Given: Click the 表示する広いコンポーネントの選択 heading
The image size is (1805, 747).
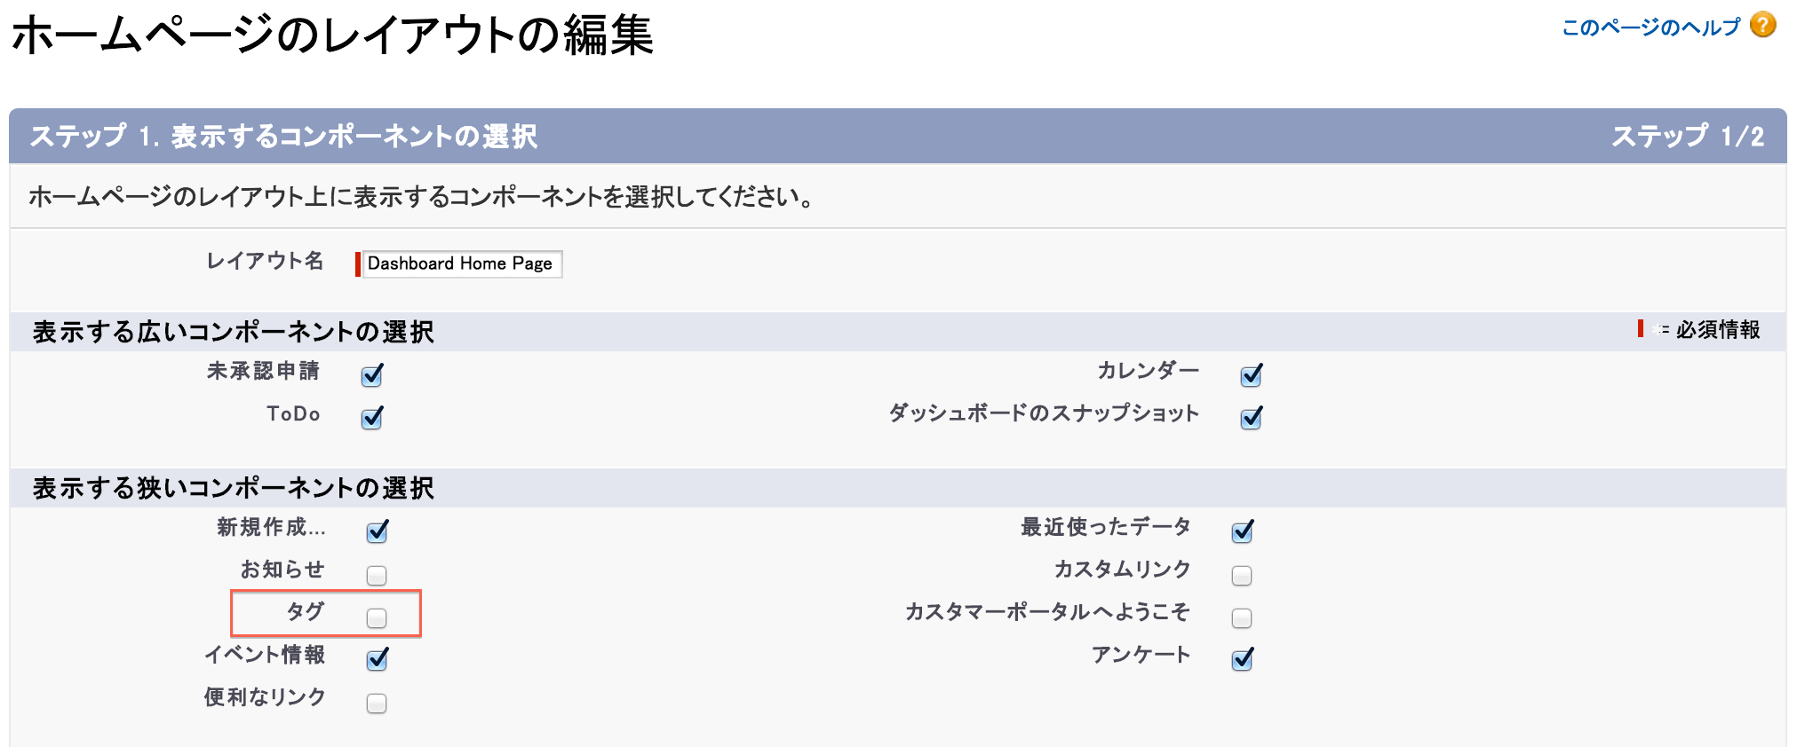Looking at the screenshot, I should pos(234,332).
